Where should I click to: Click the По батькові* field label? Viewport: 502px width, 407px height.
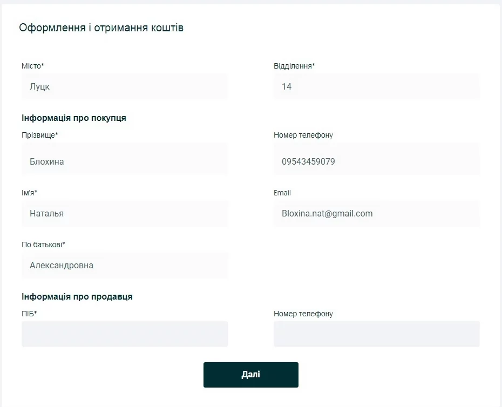[x=43, y=245]
